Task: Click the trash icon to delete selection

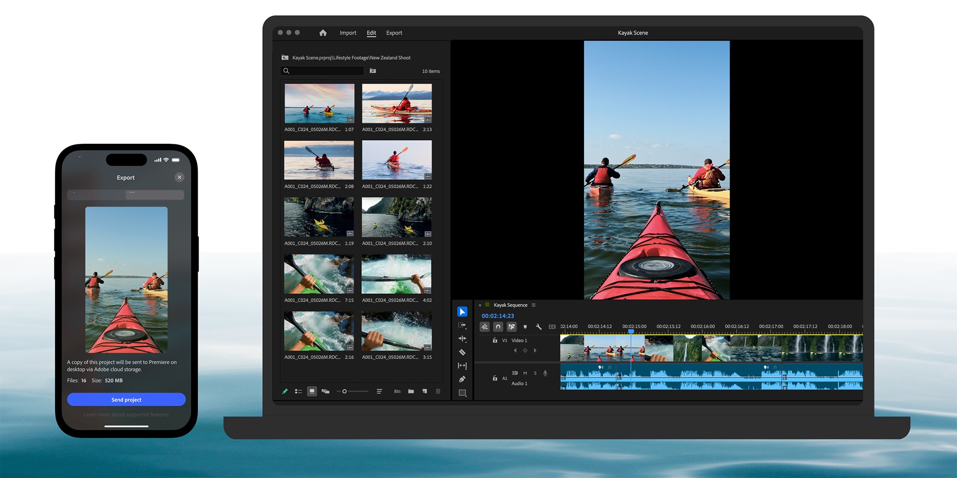Action: 438,391
